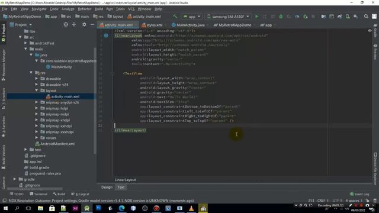Image resolution: width=379 pixels, height=213 pixels.
Task: Switch to the Design view tab
Action: [107, 187]
